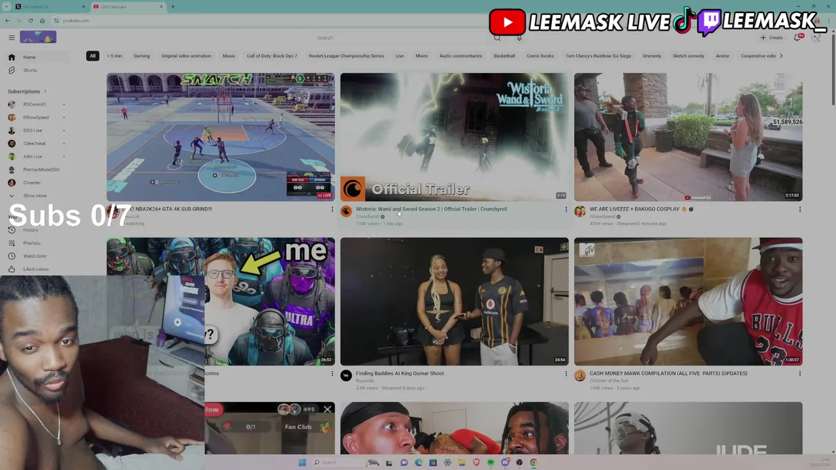
Task: Open Windows Start menu
Action: click(x=302, y=463)
